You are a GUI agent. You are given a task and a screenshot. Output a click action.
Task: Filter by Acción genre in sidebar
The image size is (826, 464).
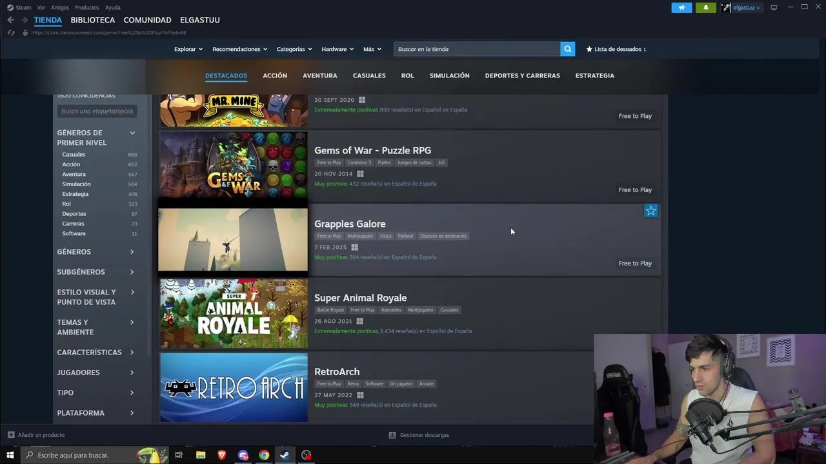tap(71, 164)
